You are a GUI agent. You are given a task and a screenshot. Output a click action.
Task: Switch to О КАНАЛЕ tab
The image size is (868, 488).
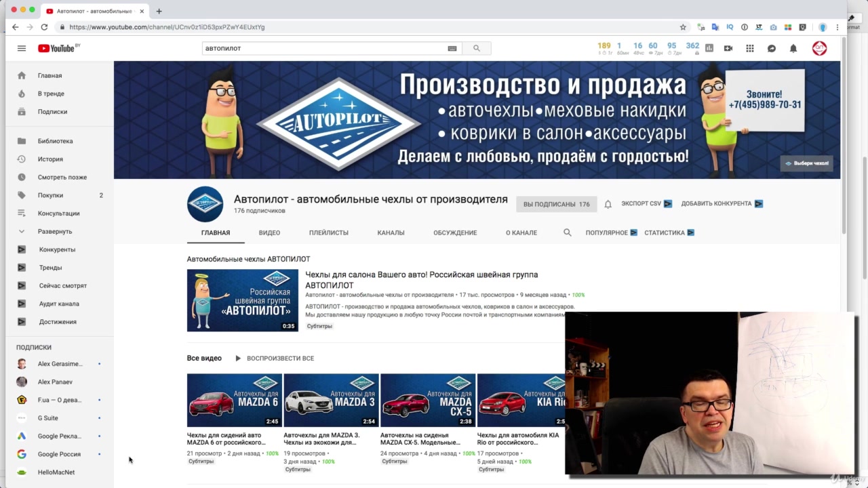pyautogui.click(x=521, y=232)
